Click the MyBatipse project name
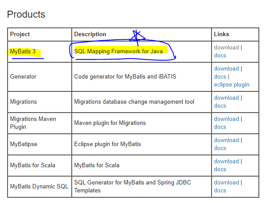The width and height of the screenshot is (265, 203). pos(23,144)
